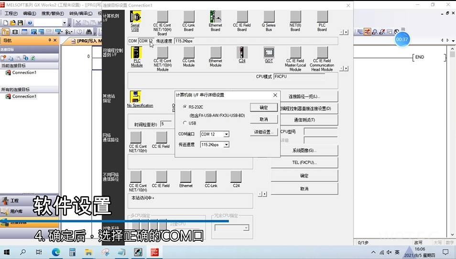
Task: Switch to the 用户库 navigation pane
Action: point(29,211)
